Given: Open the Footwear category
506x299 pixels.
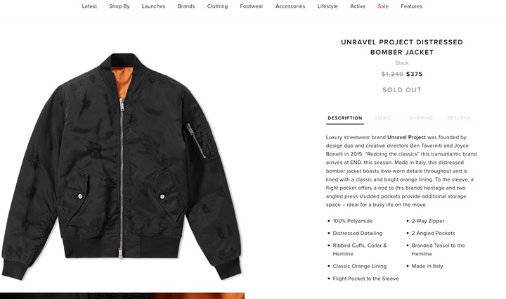Looking at the screenshot, I should click(252, 6).
